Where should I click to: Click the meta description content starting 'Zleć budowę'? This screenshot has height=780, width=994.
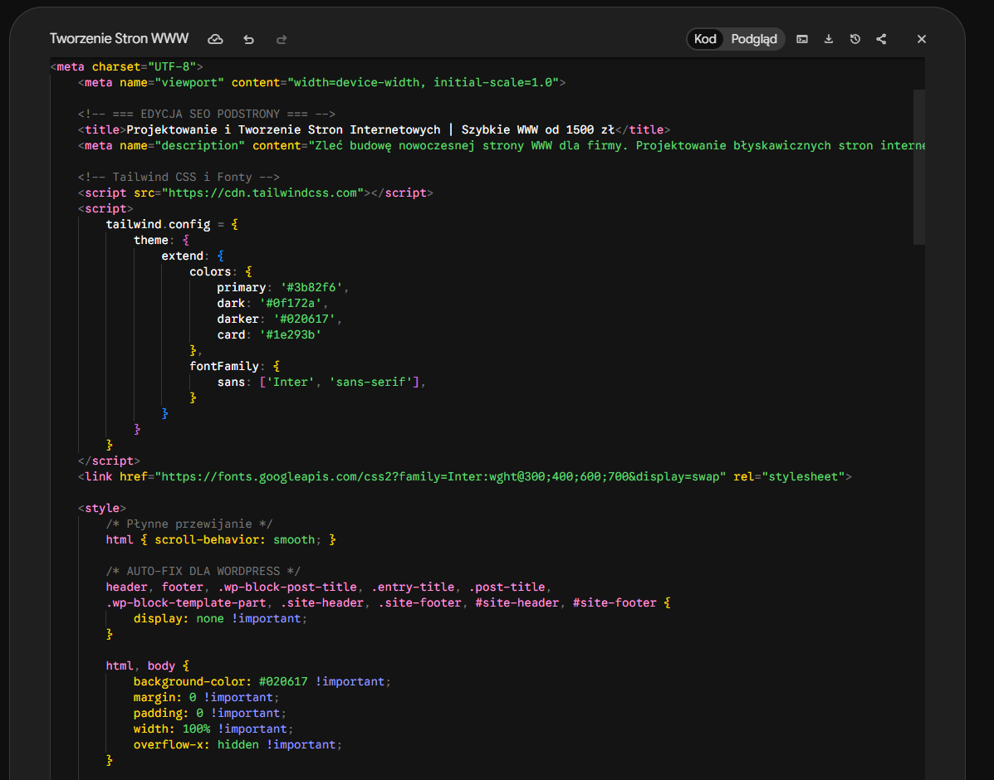pyautogui.click(x=617, y=146)
